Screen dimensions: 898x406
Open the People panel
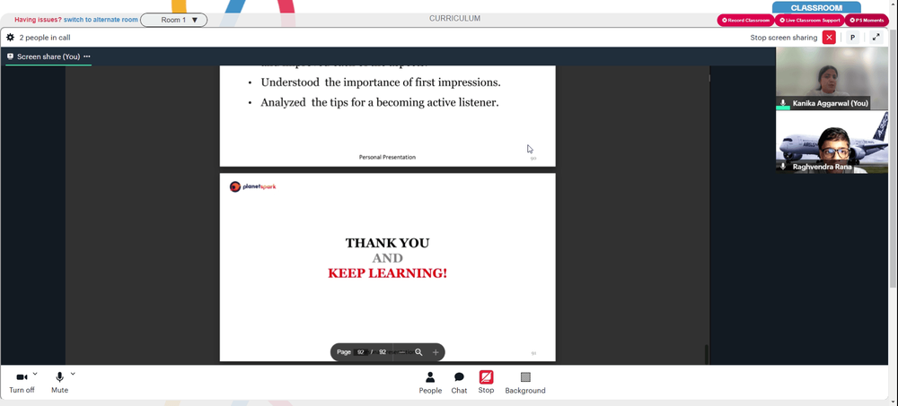click(430, 383)
